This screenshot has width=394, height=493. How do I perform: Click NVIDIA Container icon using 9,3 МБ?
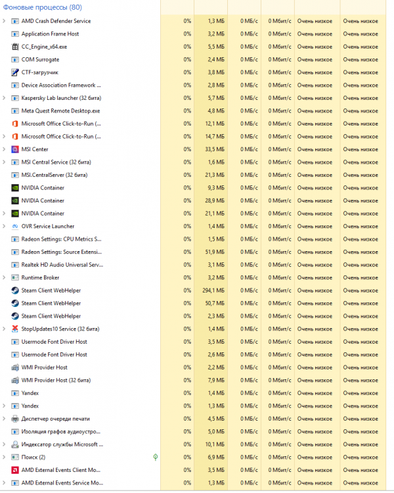pyautogui.click(x=14, y=188)
